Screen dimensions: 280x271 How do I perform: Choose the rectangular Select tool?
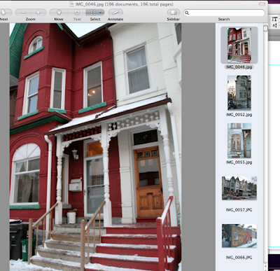coord(93,13)
